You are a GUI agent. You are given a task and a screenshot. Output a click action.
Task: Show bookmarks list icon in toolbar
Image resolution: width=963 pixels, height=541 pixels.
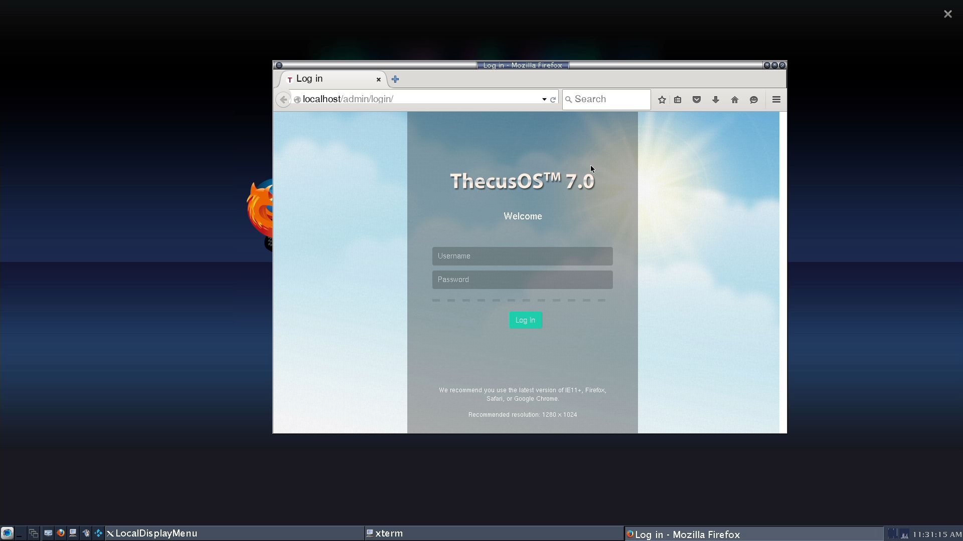pyautogui.click(x=678, y=99)
